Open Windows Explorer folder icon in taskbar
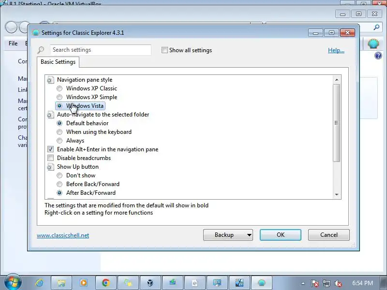The height and width of the screenshot is (290, 387). [61, 283]
